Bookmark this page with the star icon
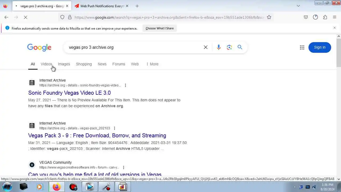Viewport: 341px width, 192px height. (269, 17)
